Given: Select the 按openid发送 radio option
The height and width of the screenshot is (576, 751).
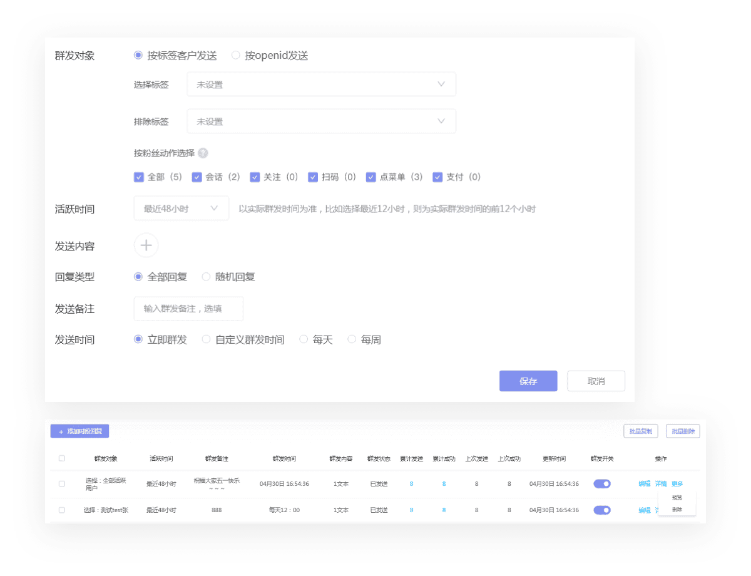Looking at the screenshot, I should pyautogui.click(x=236, y=55).
